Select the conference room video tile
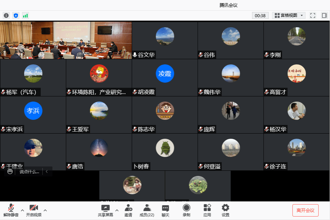 66,40
